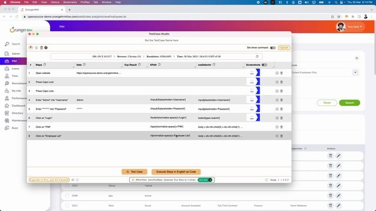
Task: Check the box for employee 0357
Action: tap(67, 186)
